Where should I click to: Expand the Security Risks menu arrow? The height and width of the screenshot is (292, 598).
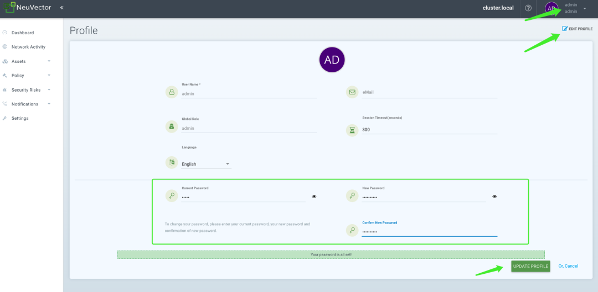[49, 90]
